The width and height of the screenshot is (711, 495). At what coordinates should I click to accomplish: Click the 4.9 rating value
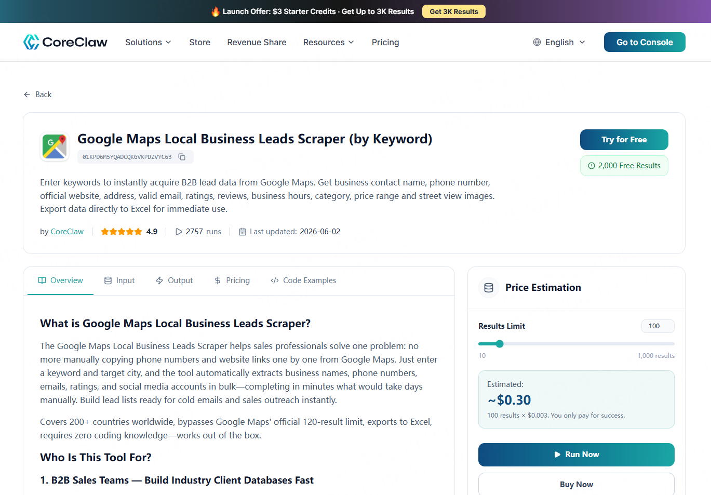click(x=152, y=232)
